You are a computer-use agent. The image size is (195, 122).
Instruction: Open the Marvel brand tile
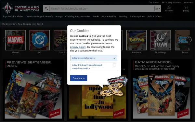[x=15, y=40]
